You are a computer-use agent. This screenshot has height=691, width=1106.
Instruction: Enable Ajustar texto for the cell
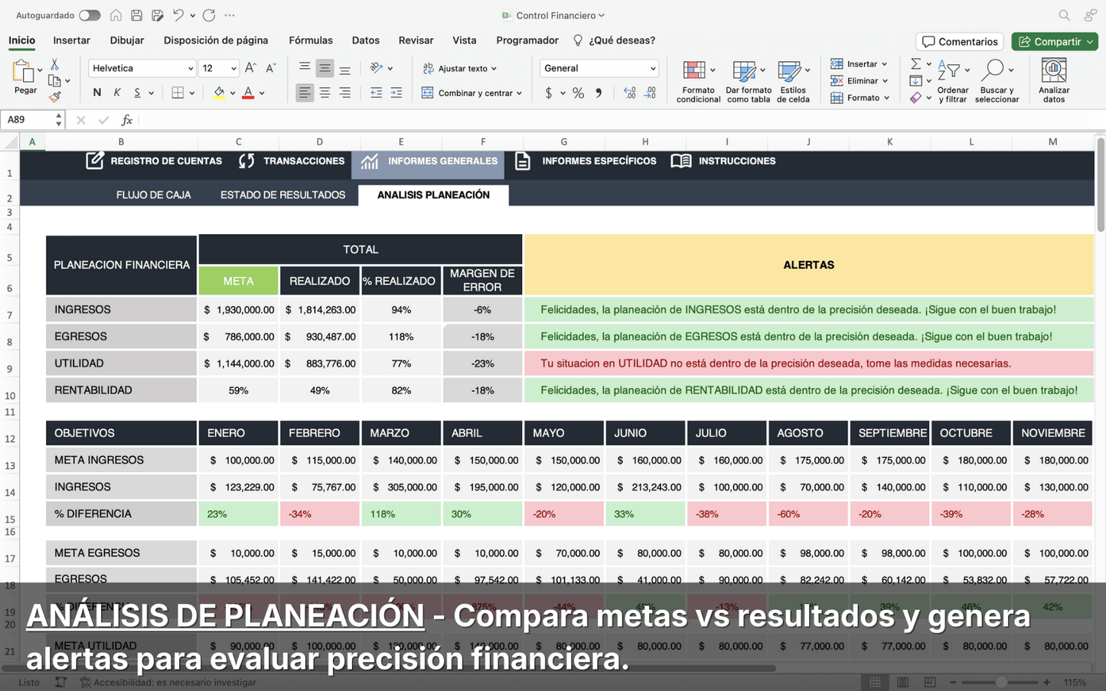coord(459,68)
